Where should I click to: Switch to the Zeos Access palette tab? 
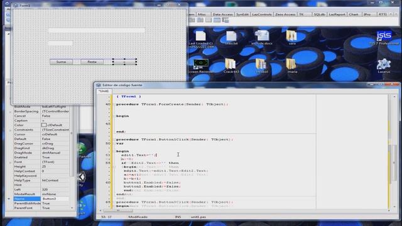click(x=285, y=14)
